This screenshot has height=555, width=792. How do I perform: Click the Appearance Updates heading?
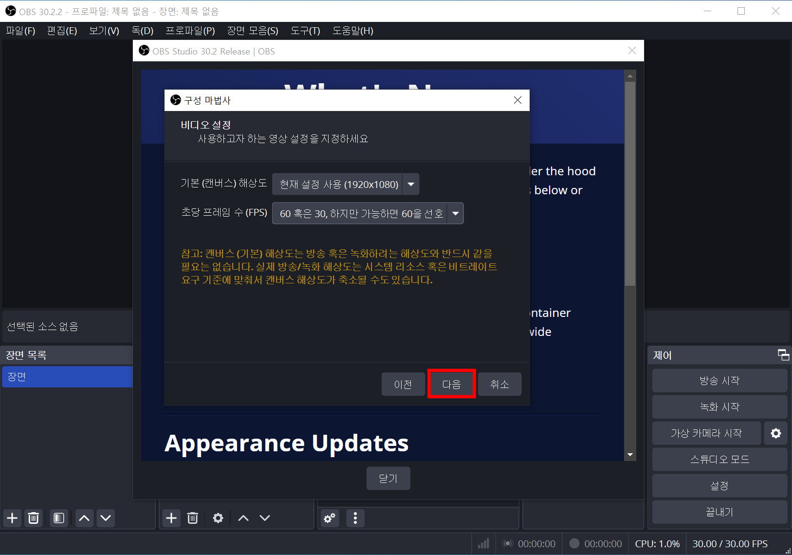(x=287, y=443)
